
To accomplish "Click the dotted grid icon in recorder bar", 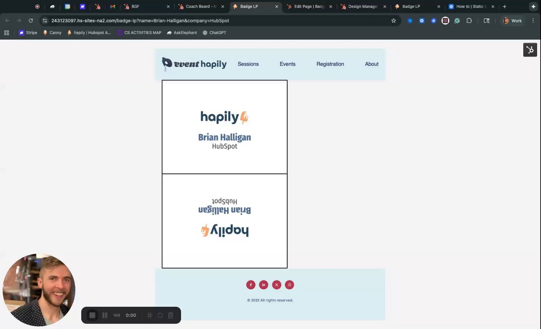I will click(150, 315).
